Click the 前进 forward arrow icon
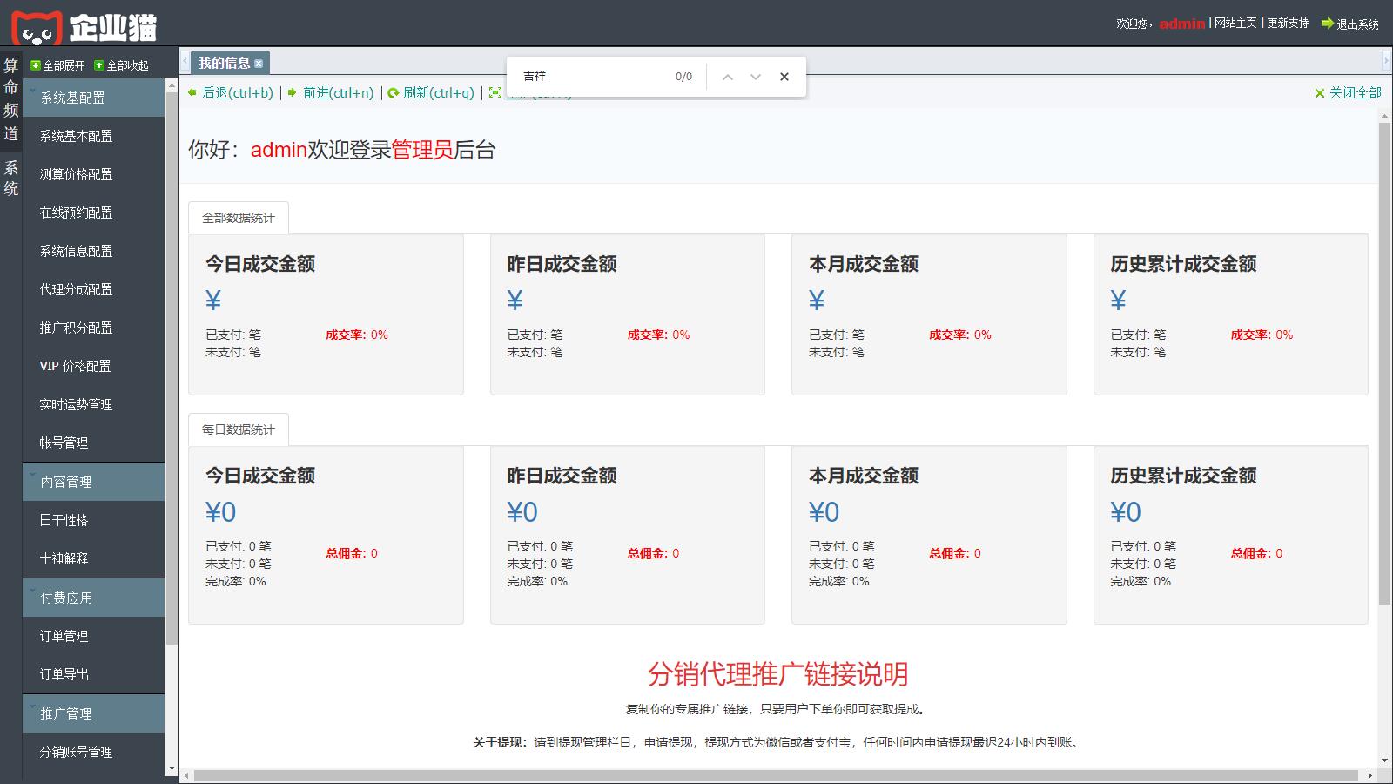 [293, 92]
